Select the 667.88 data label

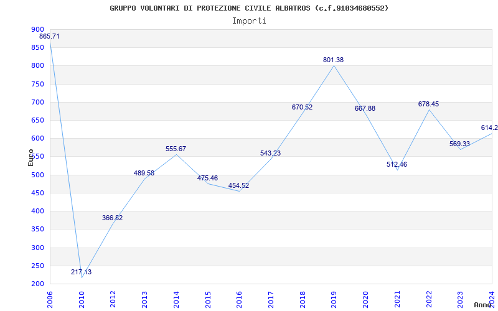click(365, 108)
